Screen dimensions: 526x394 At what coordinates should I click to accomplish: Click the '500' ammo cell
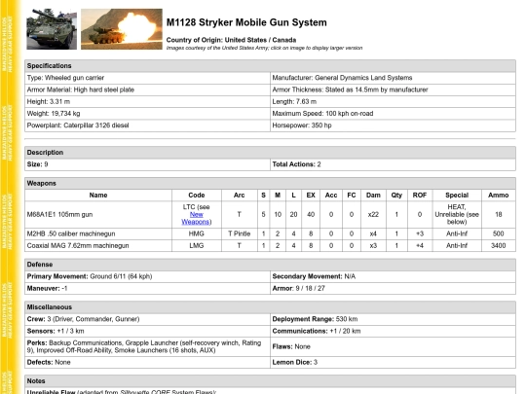[x=499, y=233]
